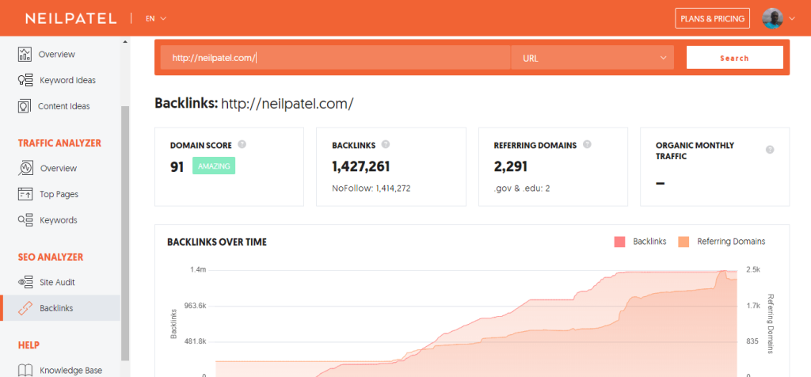Click the Top Pages icon
Image resolution: width=811 pixels, height=377 pixels.
click(x=25, y=194)
